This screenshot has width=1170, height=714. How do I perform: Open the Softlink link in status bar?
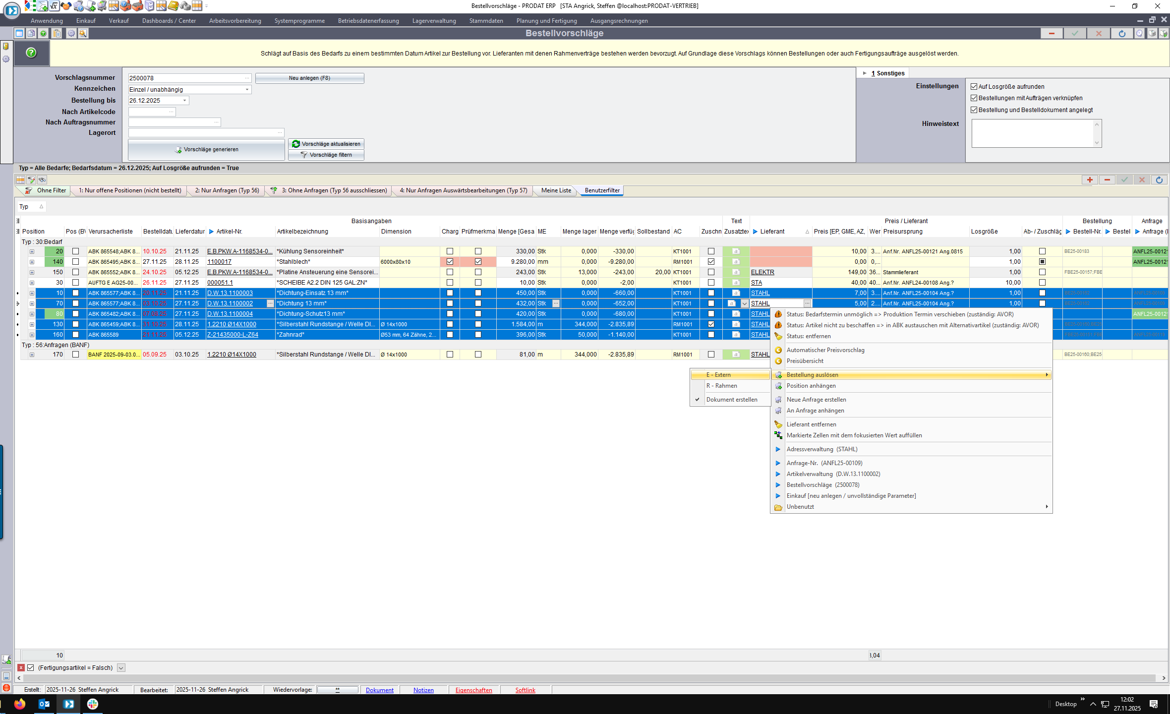[x=525, y=690]
